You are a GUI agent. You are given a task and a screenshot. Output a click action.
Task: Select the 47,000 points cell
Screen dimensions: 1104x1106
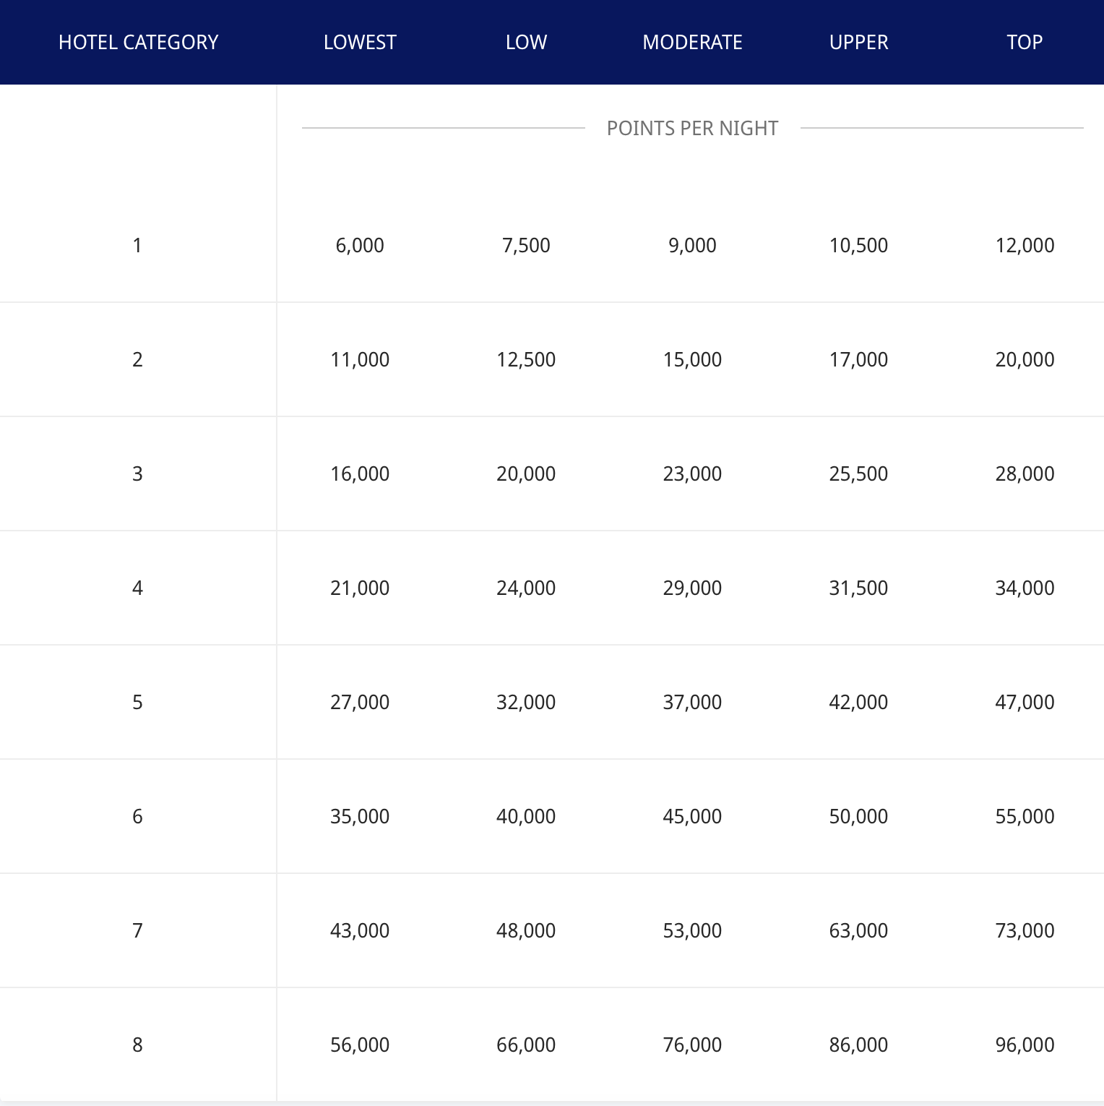1025,702
